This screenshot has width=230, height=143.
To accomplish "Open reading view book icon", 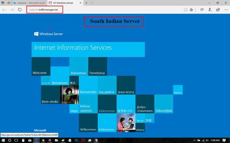I will [185, 10].
